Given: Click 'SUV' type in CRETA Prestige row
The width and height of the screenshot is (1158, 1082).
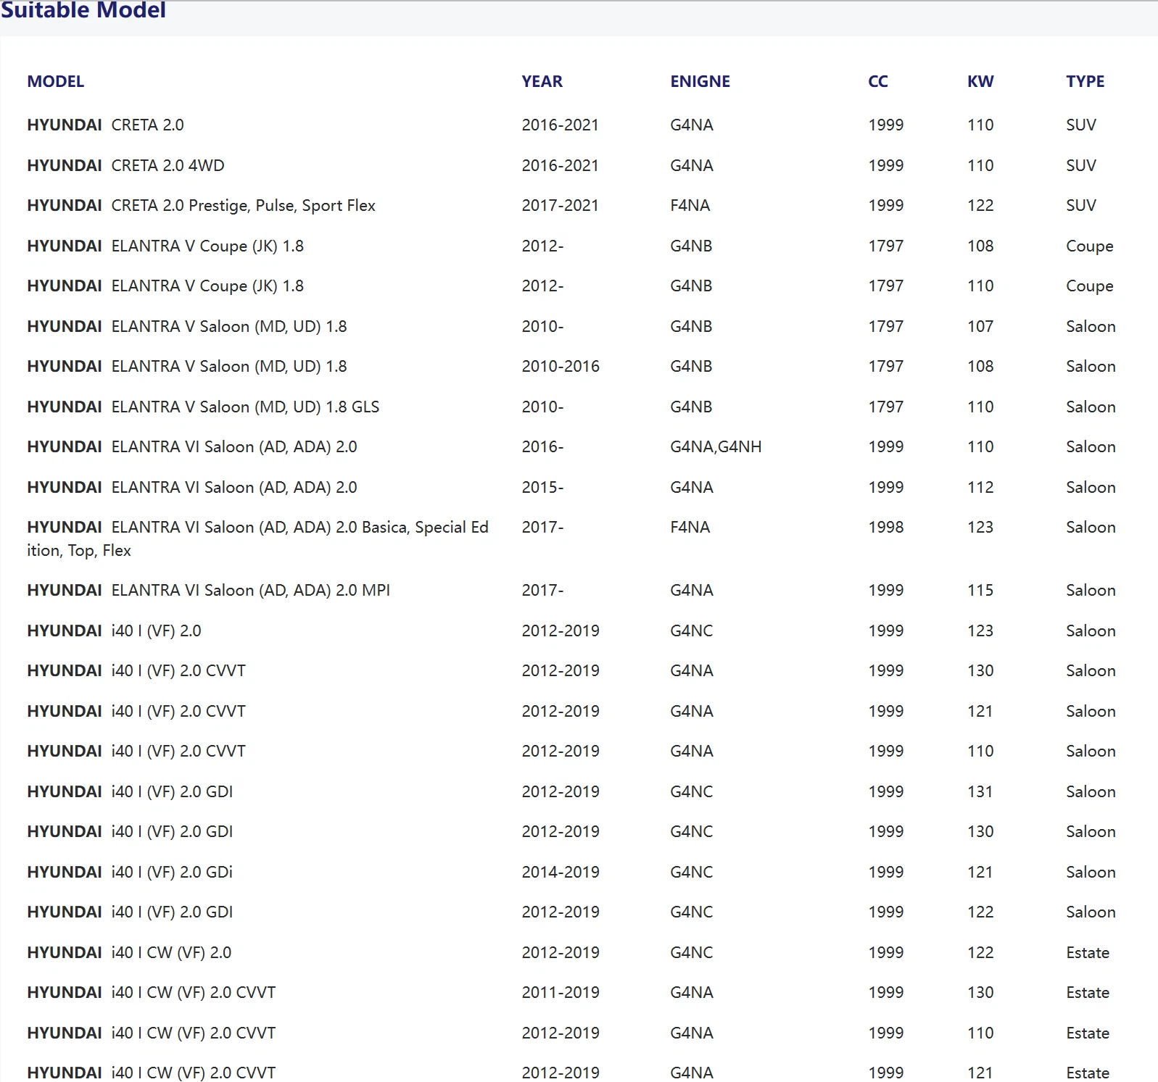Looking at the screenshot, I should pos(1081,206).
